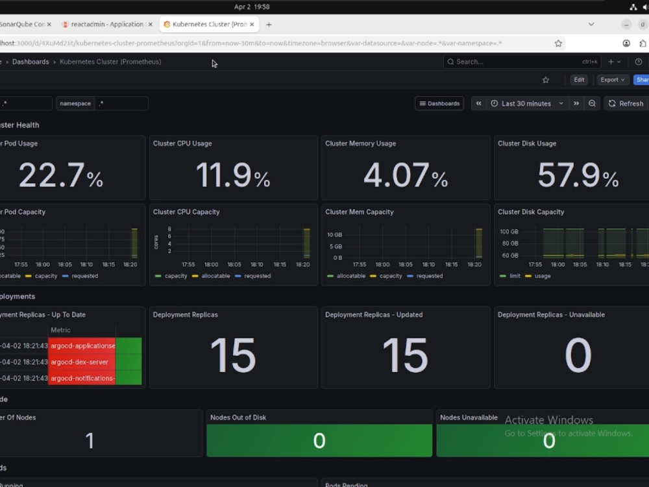The height and width of the screenshot is (487, 649).
Task: Star this dashboard as favorite
Action: click(x=546, y=80)
